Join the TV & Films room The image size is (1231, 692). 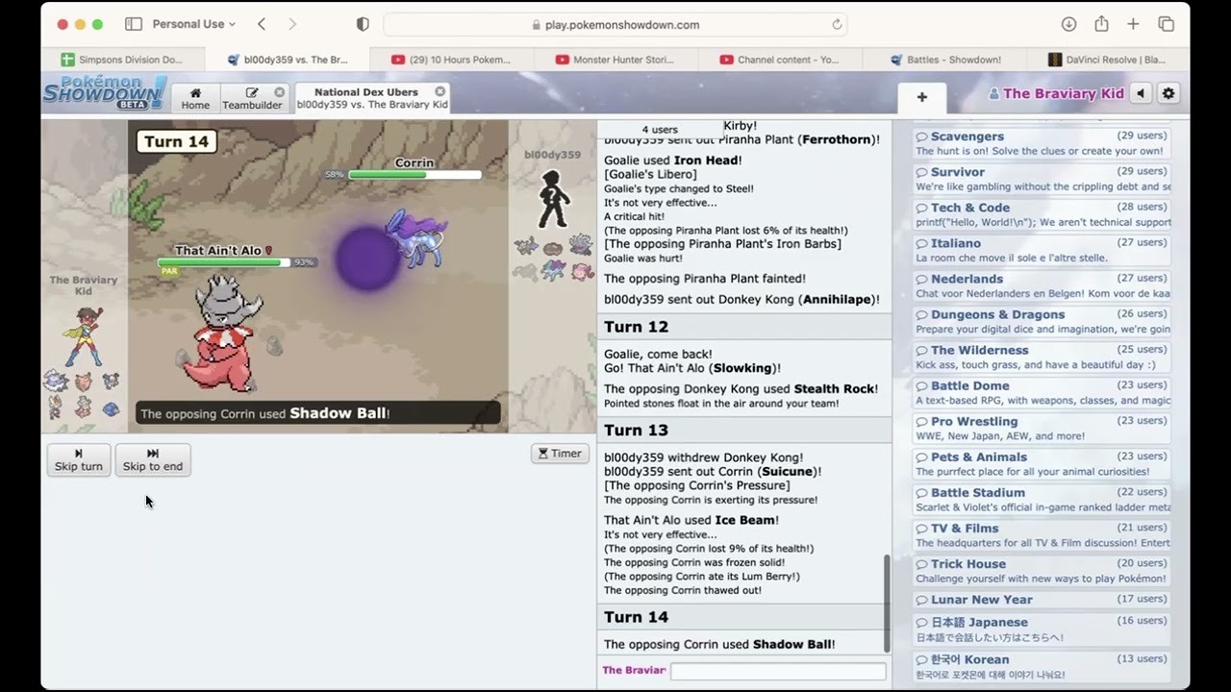click(x=1042, y=534)
